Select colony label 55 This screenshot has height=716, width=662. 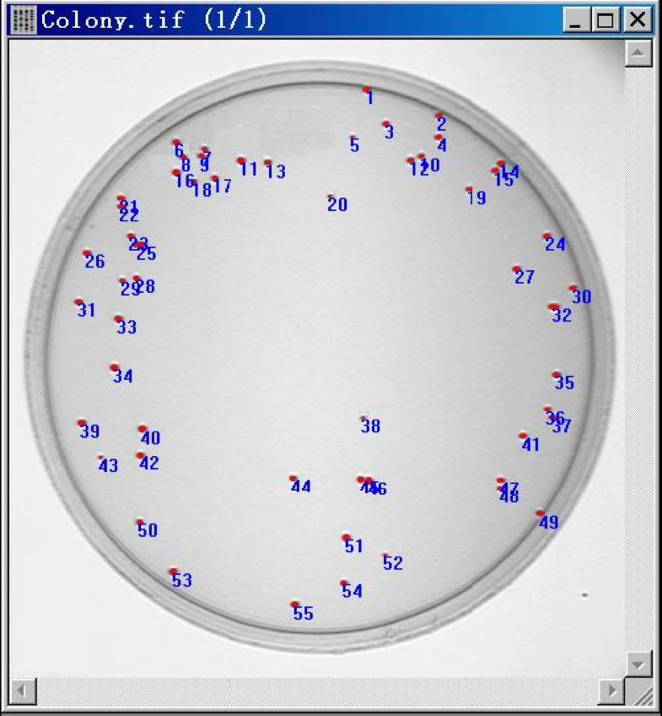(304, 613)
